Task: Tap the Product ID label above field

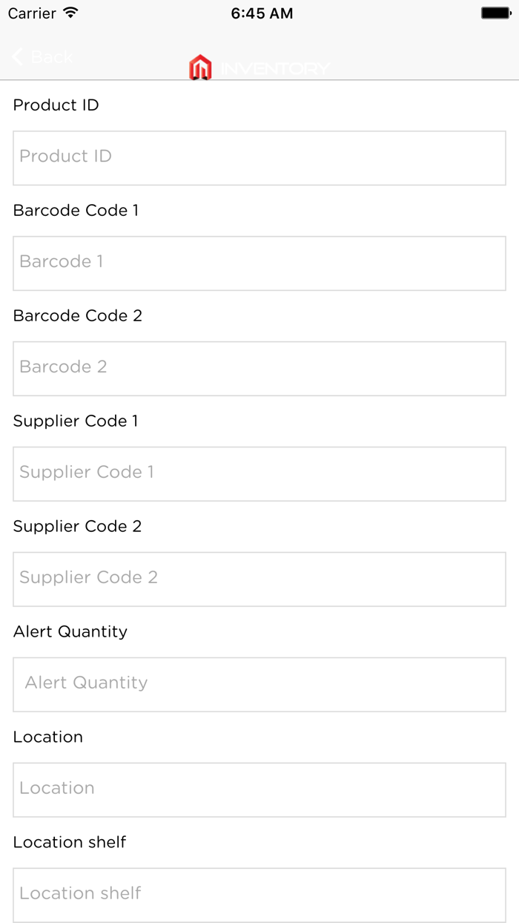Action: click(x=56, y=105)
